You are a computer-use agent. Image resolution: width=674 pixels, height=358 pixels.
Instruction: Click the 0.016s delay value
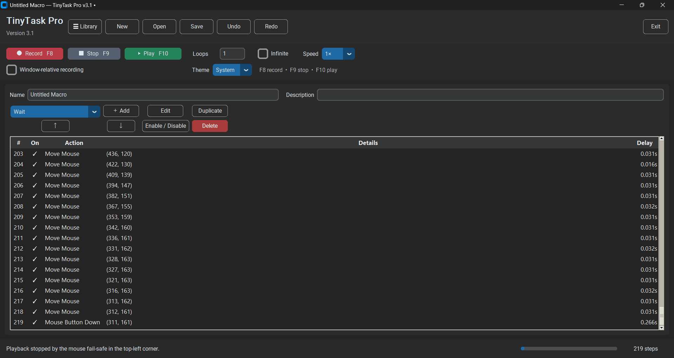(x=649, y=164)
